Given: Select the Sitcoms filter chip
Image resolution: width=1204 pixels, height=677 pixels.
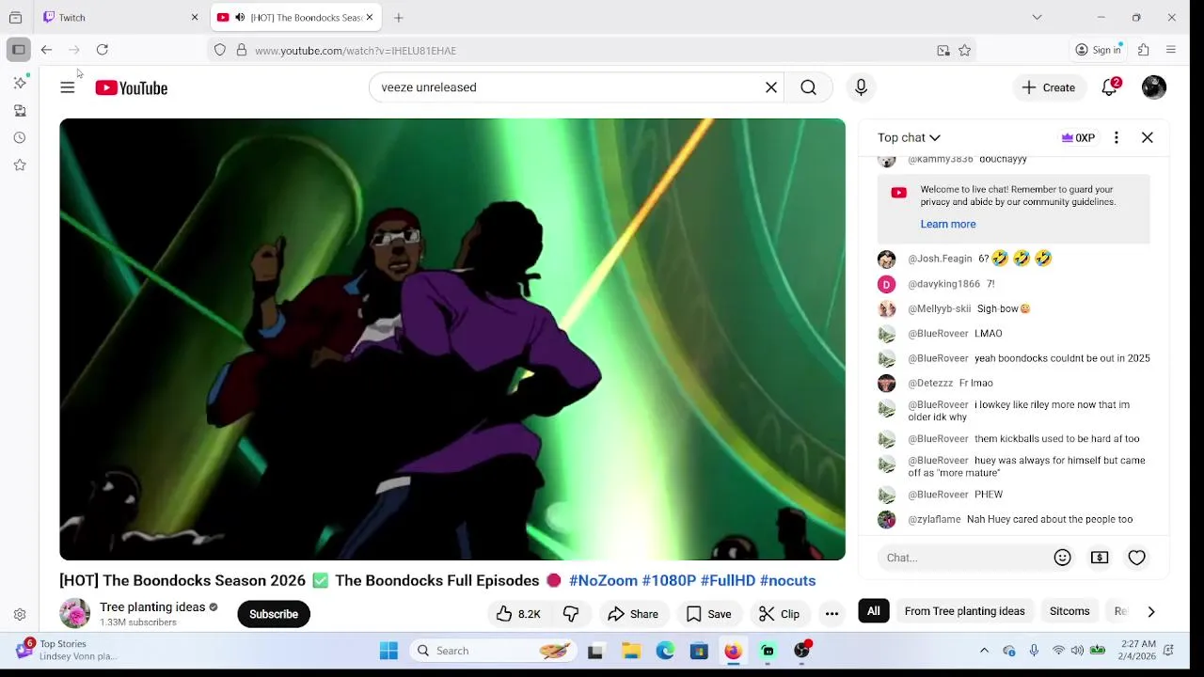Looking at the screenshot, I should (x=1069, y=611).
